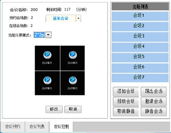Screen dimensions: 171x133
Task: Click the 延长会议 button
Action: [61, 18]
